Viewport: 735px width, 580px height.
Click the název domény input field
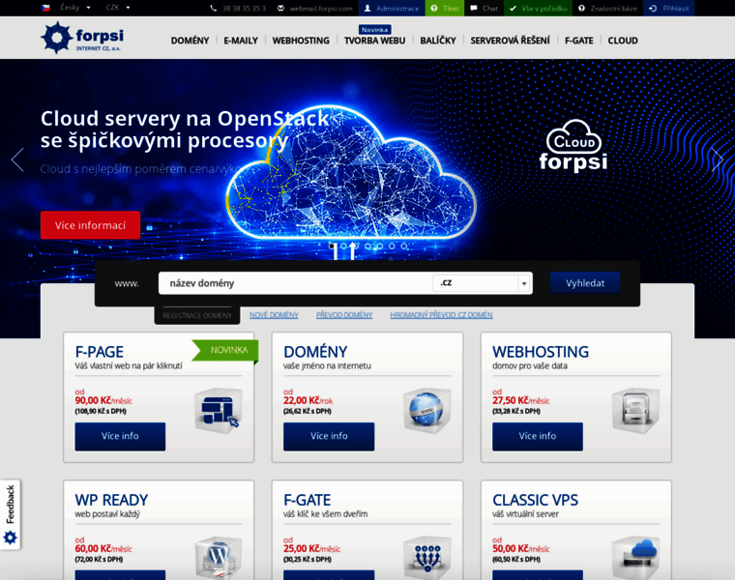click(x=295, y=283)
